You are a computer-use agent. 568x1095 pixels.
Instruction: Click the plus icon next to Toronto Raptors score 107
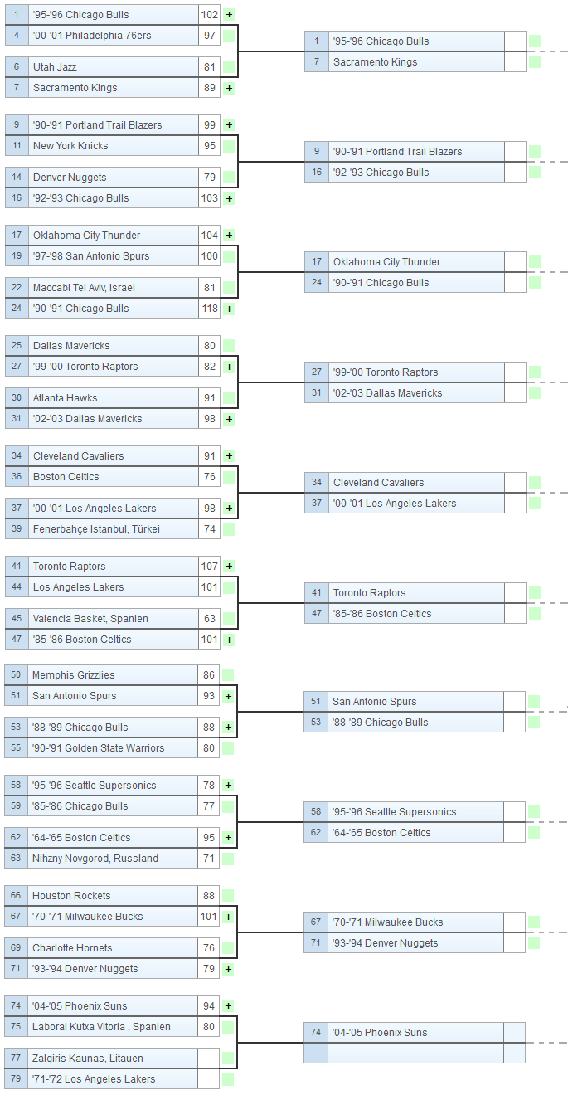coord(229,567)
